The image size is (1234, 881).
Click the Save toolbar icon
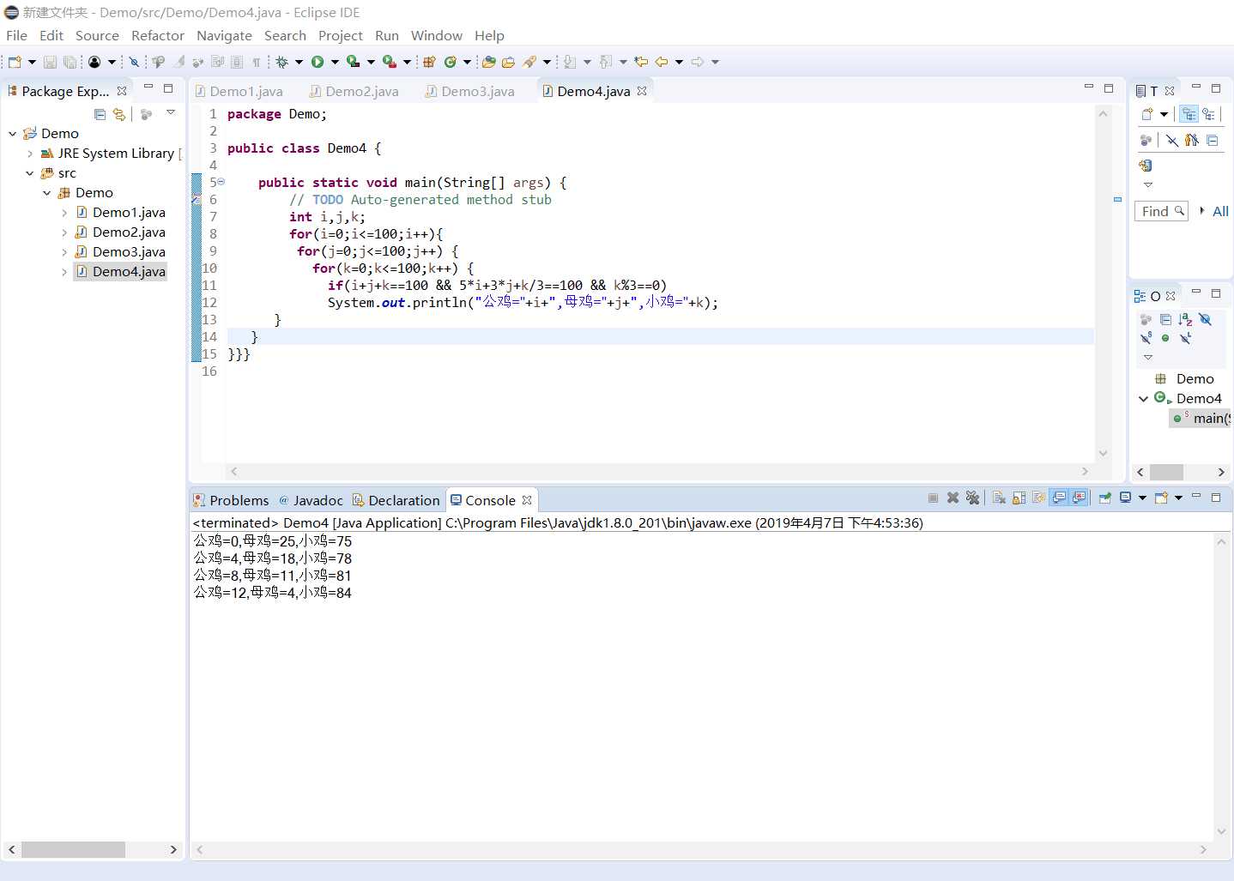[x=50, y=62]
